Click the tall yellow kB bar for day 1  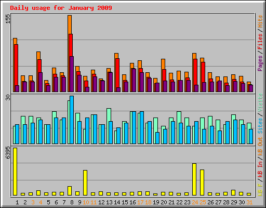click(15, 172)
